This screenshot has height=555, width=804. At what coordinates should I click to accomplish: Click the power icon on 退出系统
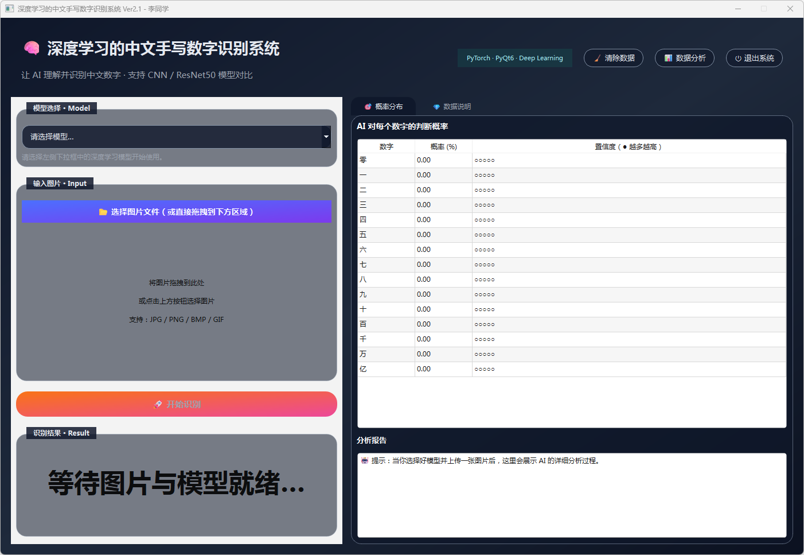click(738, 59)
